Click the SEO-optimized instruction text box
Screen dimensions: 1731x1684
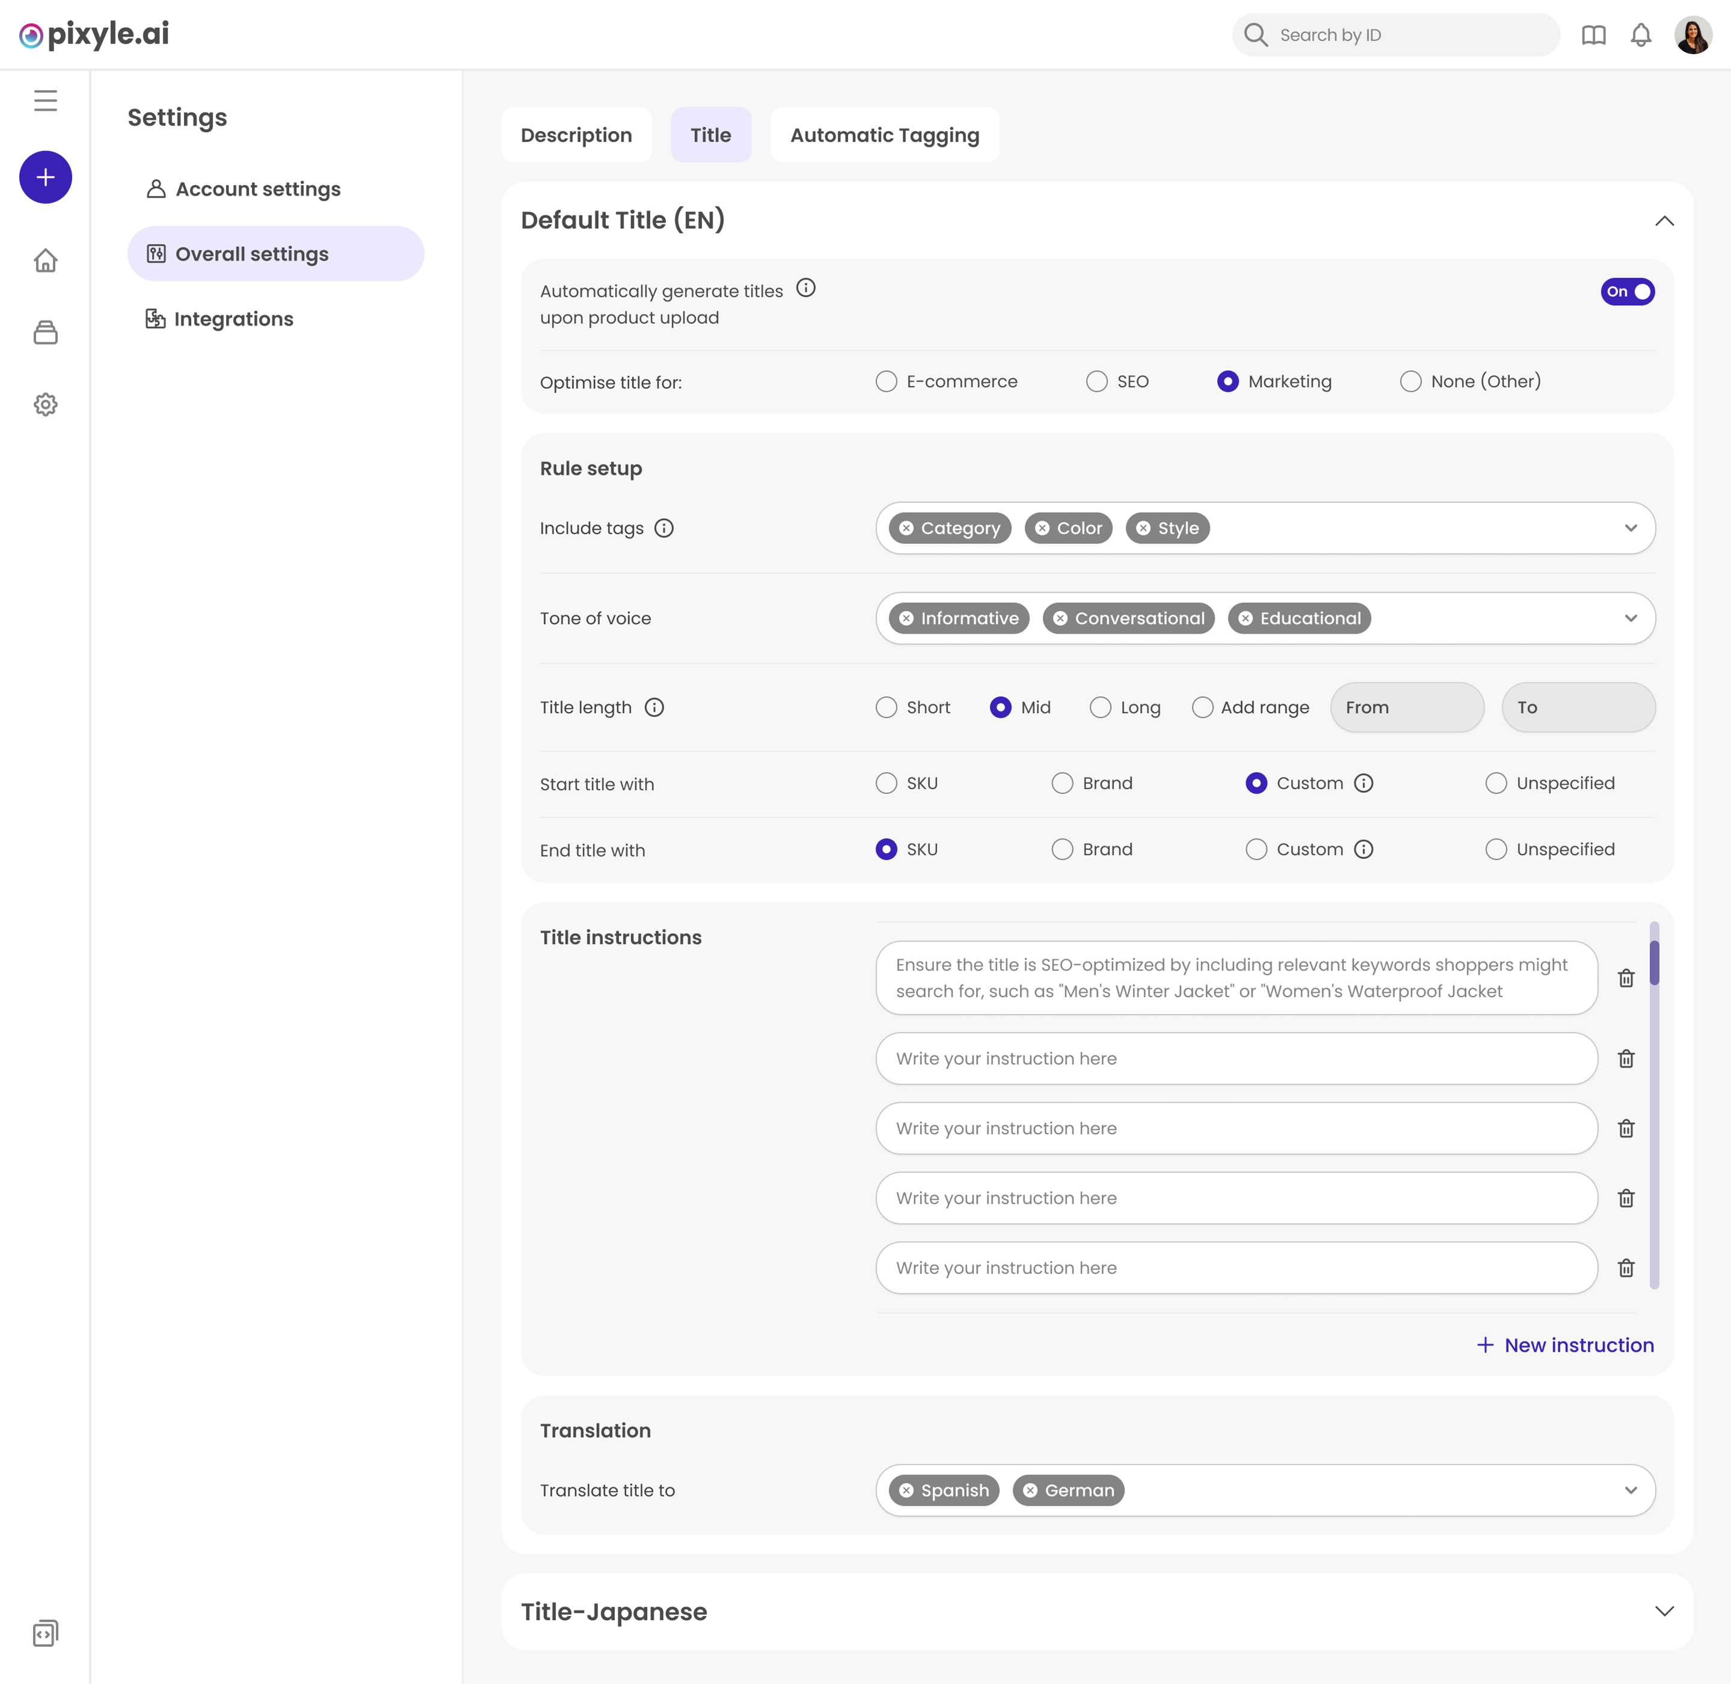point(1236,978)
